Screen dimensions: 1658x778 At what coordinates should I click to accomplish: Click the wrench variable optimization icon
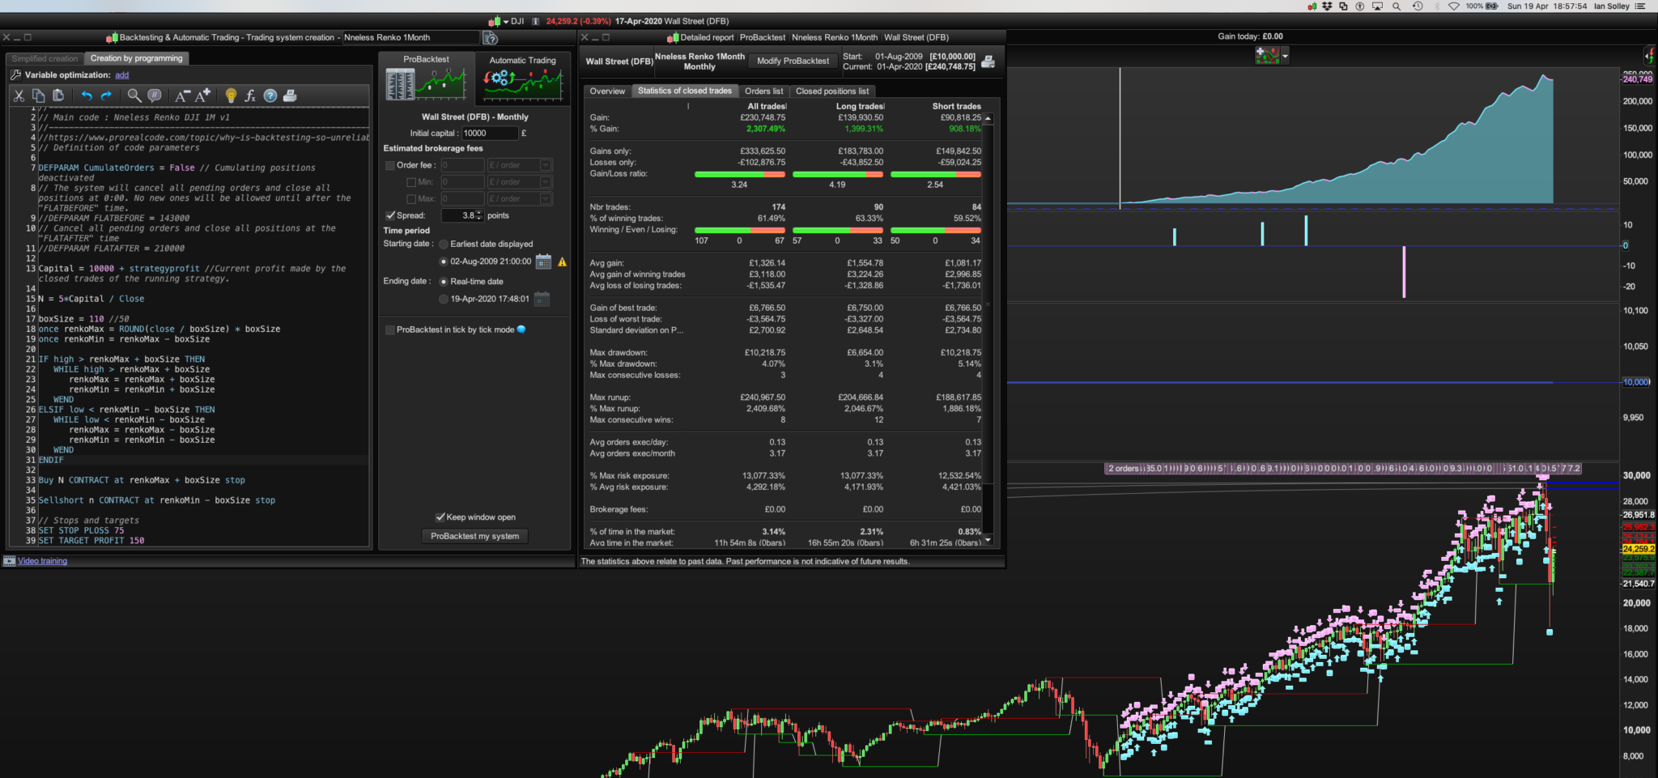tap(15, 74)
